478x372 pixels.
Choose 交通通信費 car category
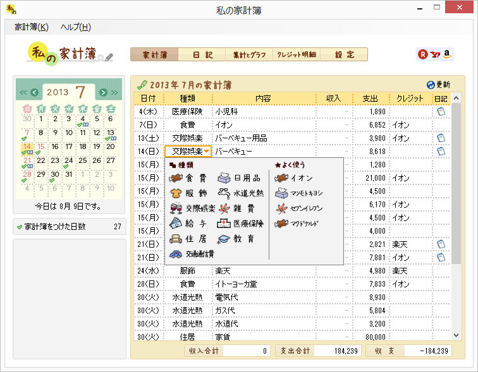coord(192,254)
